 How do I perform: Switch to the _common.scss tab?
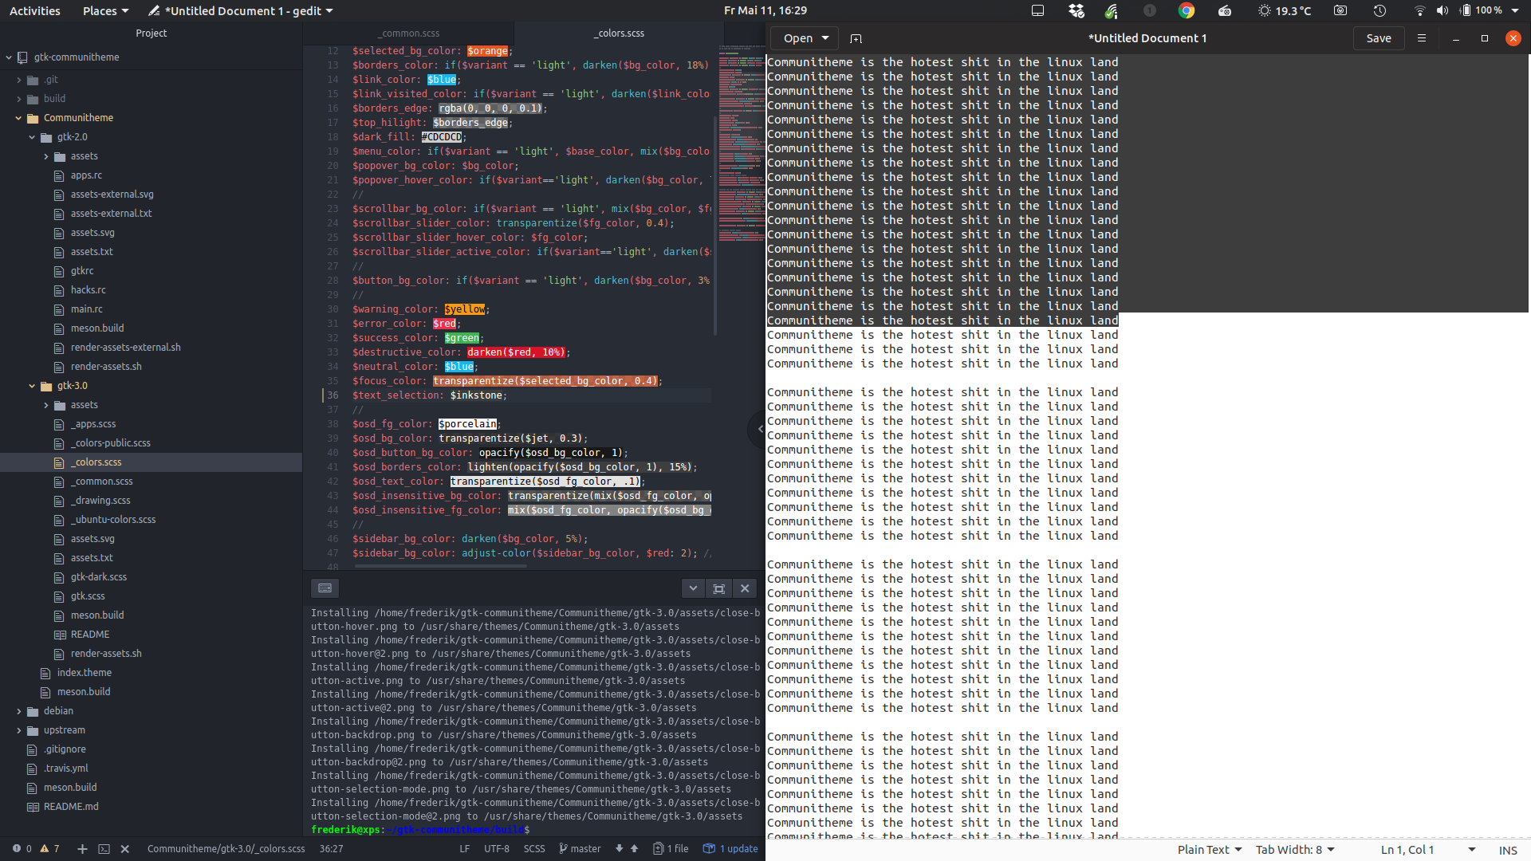[x=409, y=33]
